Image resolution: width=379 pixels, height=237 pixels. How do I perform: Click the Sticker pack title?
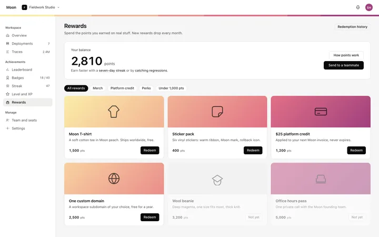coord(183,134)
